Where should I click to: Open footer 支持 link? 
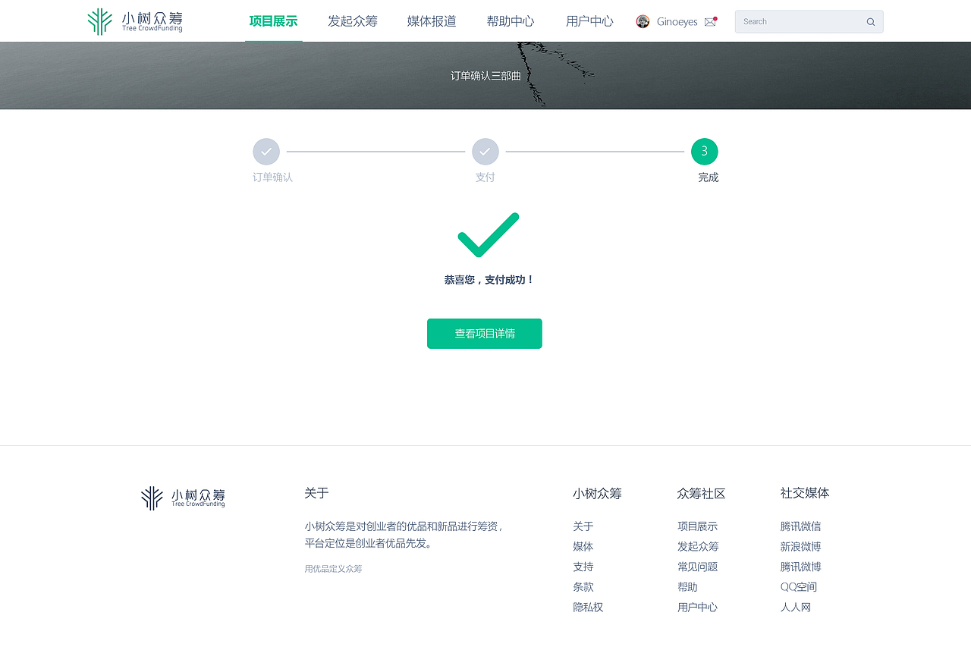click(x=583, y=567)
